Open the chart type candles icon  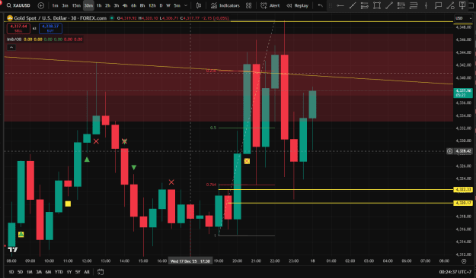(199, 5)
